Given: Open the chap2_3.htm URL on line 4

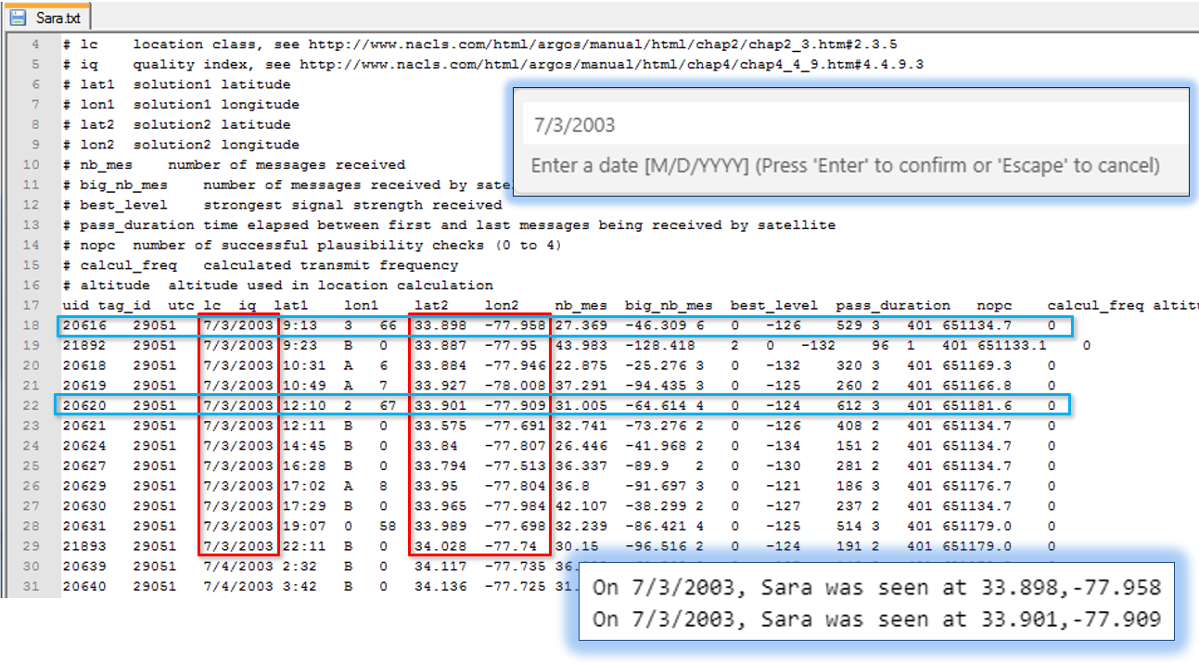Looking at the screenshot, I should 602,45.
